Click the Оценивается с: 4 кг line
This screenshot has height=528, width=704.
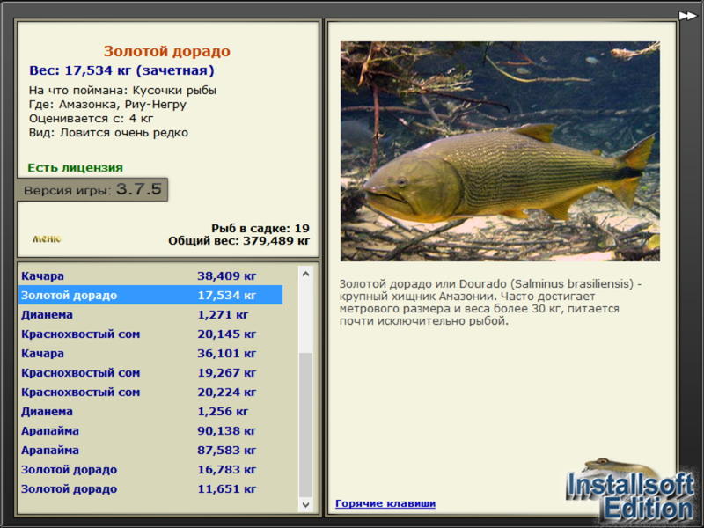[92, 119]
